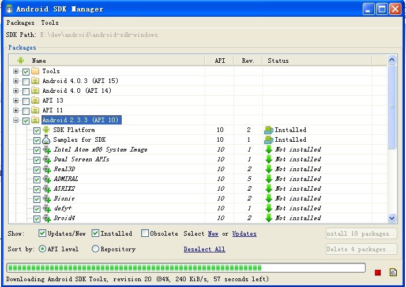
Task: Click the scroll up arrow of package list
Action: click(x=392, y=60)
